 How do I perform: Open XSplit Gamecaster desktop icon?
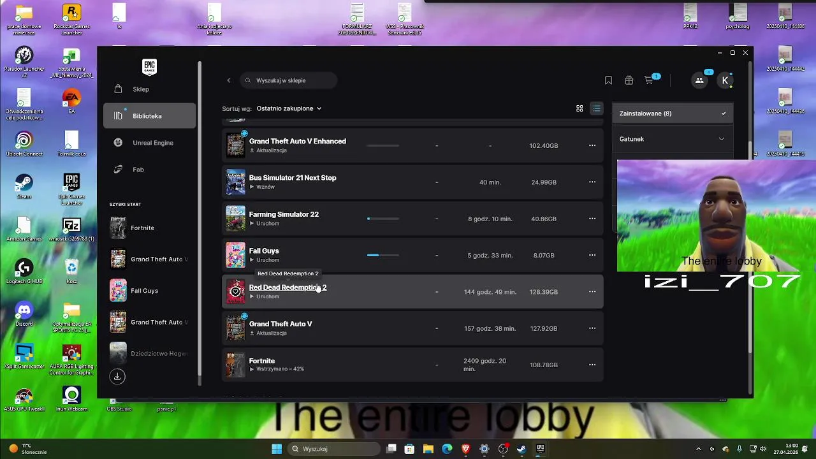pyautogui.click(x=24, y=356)
